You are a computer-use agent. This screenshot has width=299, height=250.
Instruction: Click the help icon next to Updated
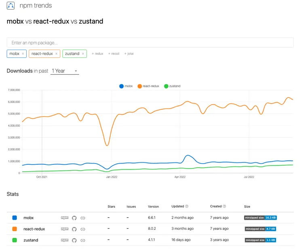tap(187, 206)
